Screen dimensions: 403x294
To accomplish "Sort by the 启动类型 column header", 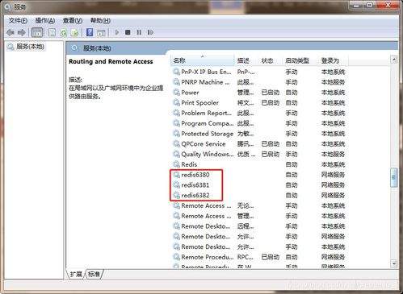I will (x=297, y=60).
